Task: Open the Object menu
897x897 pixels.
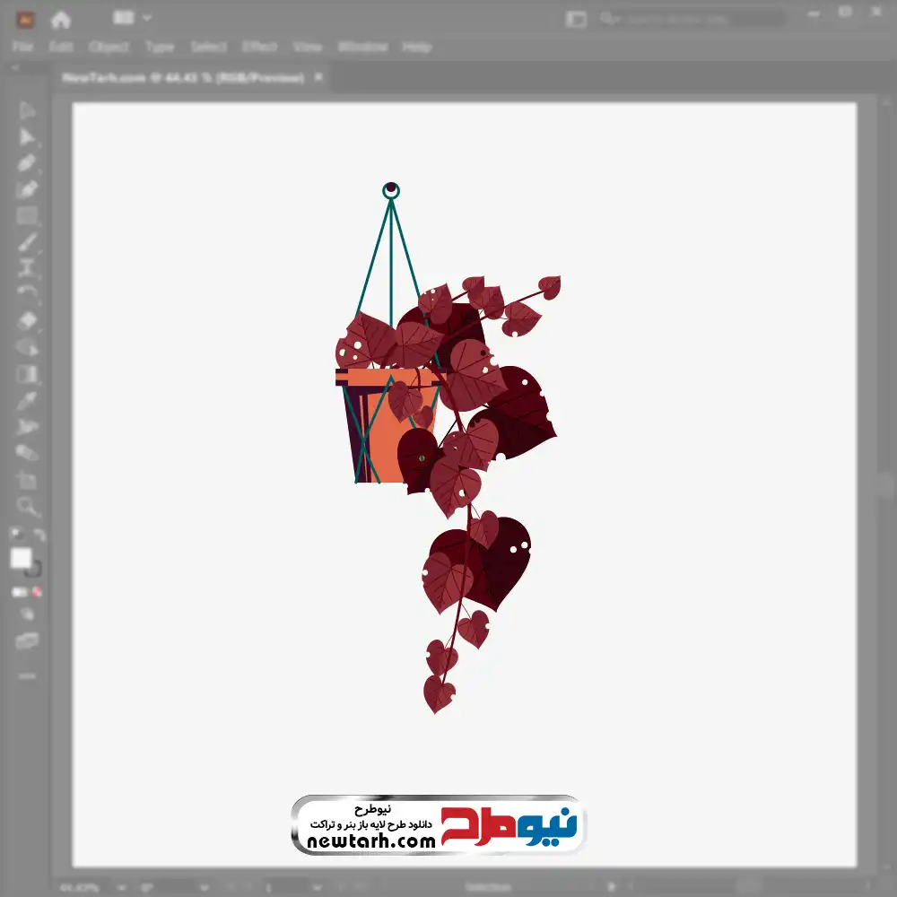Action: click(x=108, y=47)
